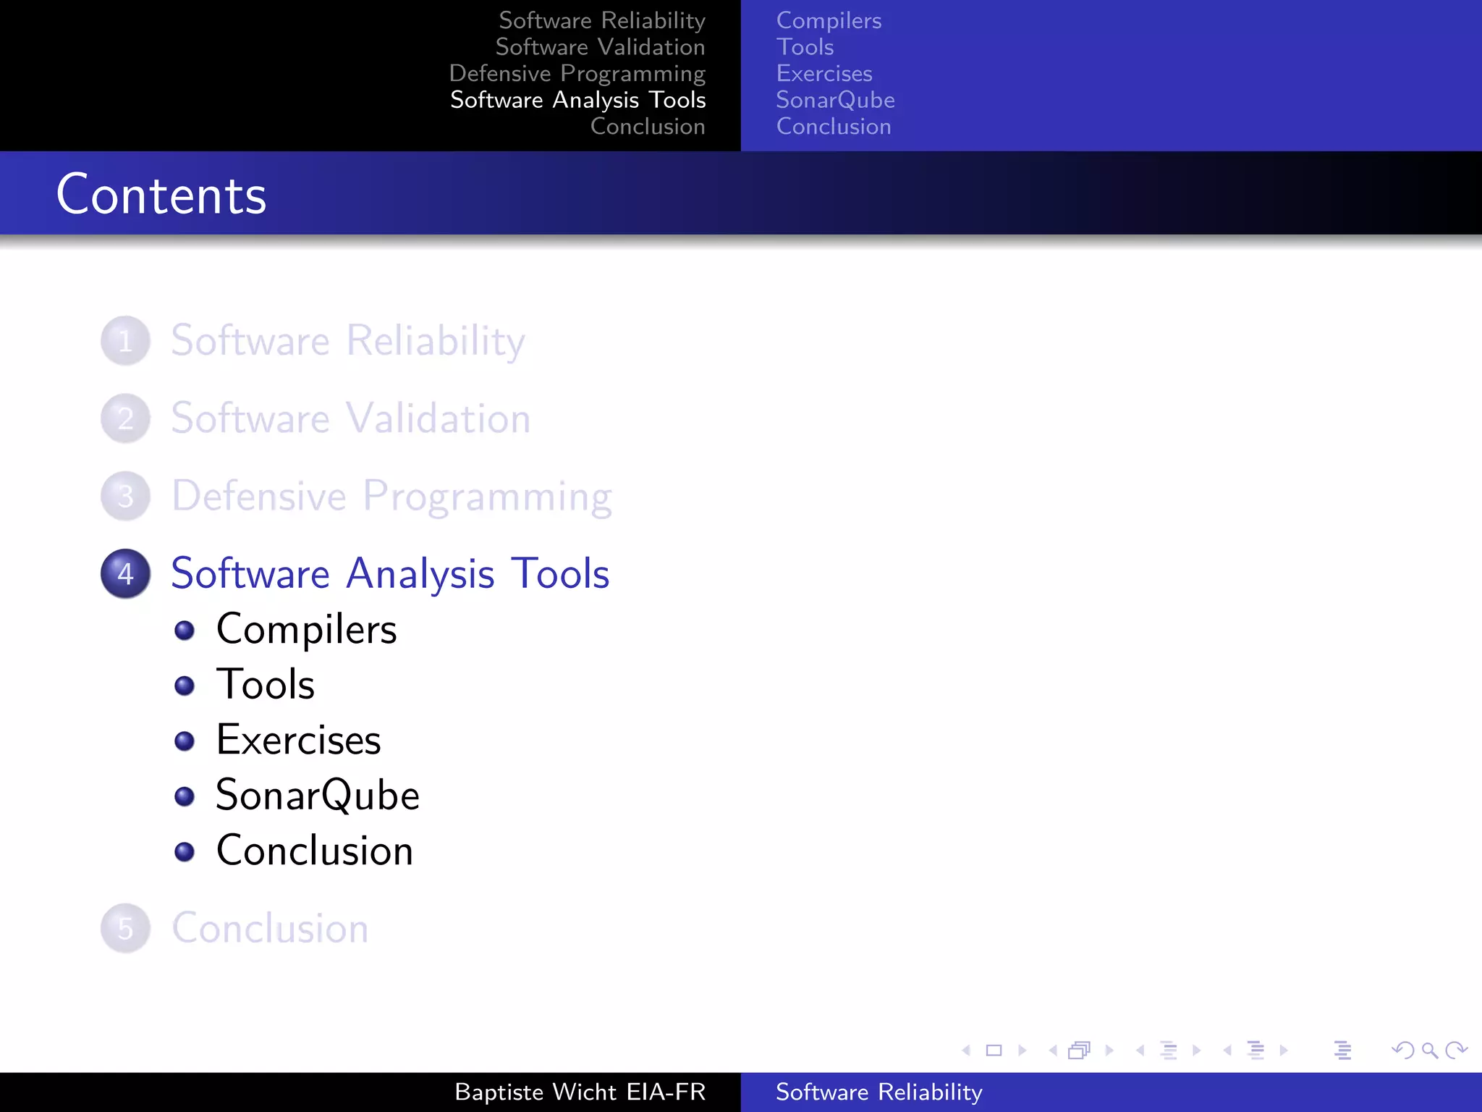
Task: Click the stacked frames navigation icon
Action: click(x=1079, y=1050)
